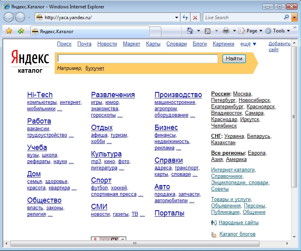
Task: Click the Add to Favorites icon
Action: click(x=21, y=31)
